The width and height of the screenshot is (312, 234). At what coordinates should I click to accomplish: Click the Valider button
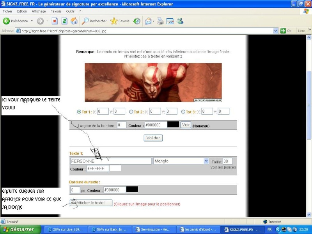click(153, 138)
